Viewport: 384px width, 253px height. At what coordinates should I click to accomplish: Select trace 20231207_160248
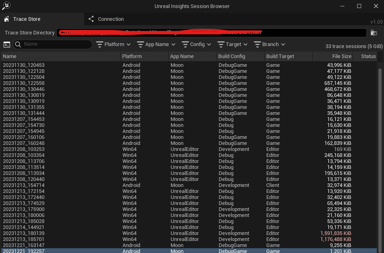(189, 143)
